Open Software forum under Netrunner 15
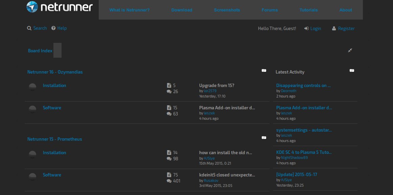 (52, 175)
